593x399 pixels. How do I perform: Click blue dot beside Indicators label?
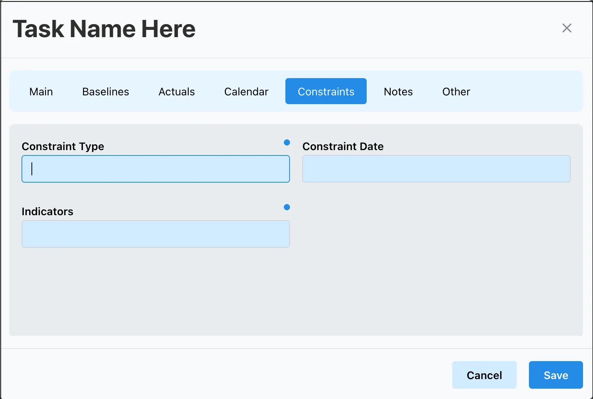[287, 207]
